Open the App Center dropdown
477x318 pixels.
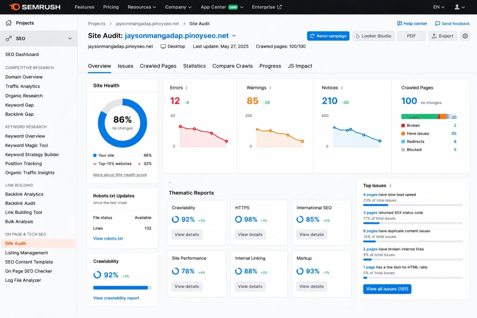[222, 7]
